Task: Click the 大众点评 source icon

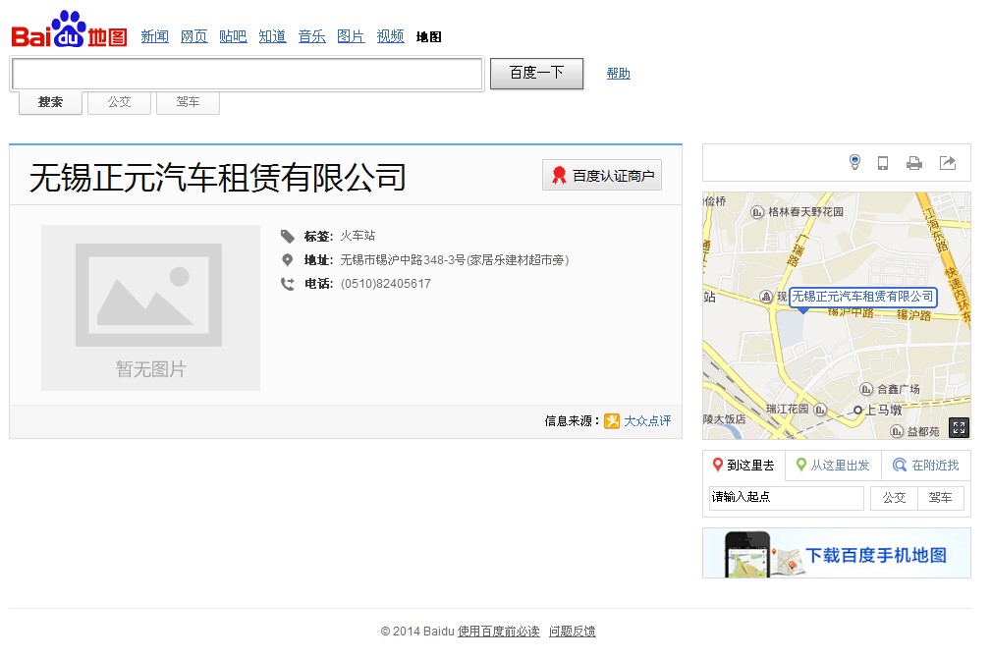Action: tap(612, 420)
